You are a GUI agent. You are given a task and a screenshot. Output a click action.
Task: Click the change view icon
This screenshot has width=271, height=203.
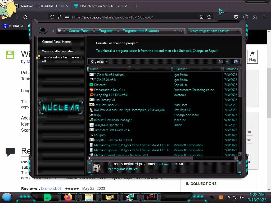click(x=221, y=62)
